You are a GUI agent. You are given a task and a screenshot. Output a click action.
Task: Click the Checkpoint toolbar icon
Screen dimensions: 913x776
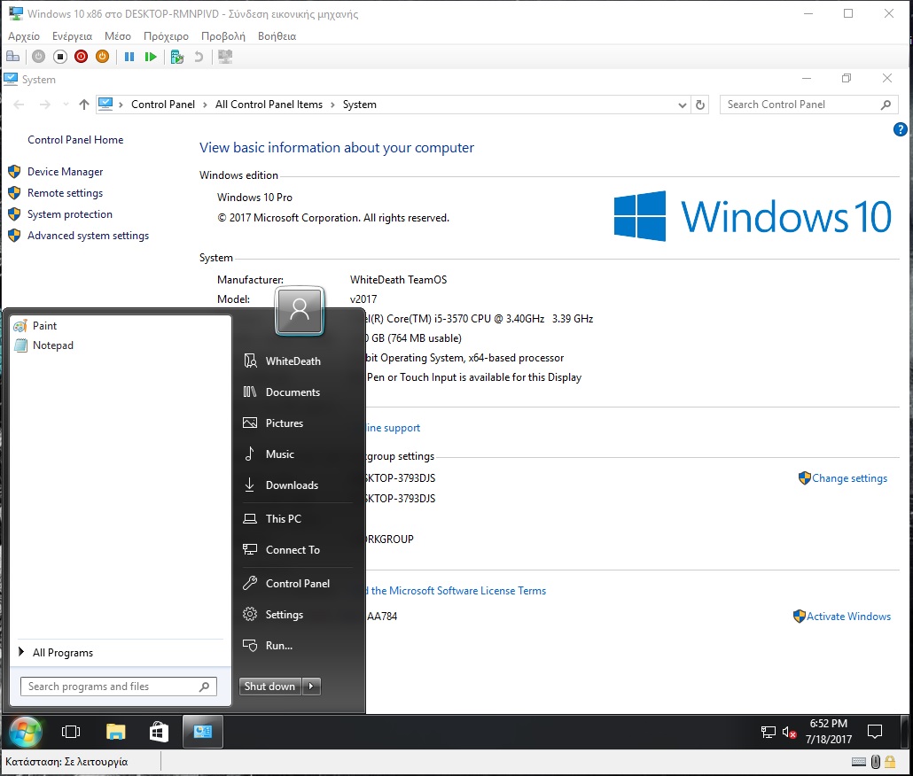[x=177, y=57]
